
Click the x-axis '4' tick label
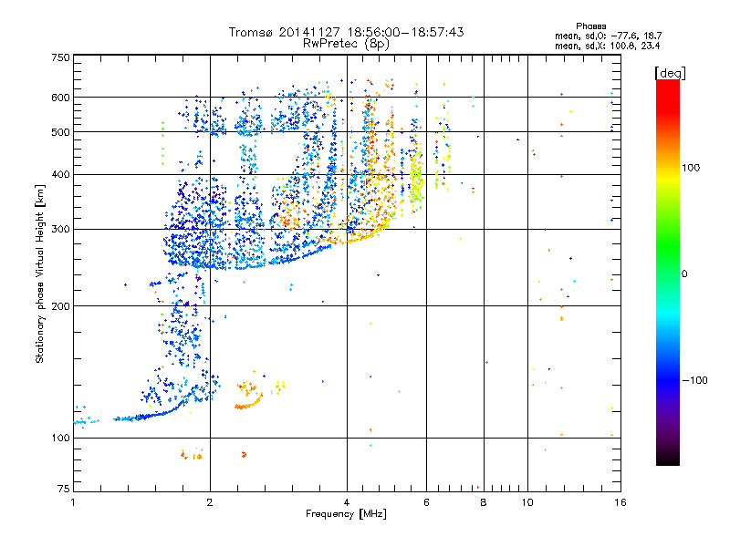(x=347, y=502)
